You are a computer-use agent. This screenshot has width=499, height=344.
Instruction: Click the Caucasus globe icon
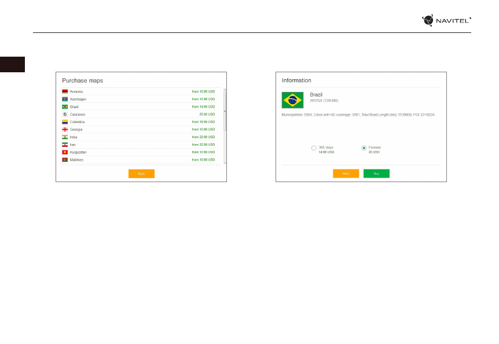[65, 114]
